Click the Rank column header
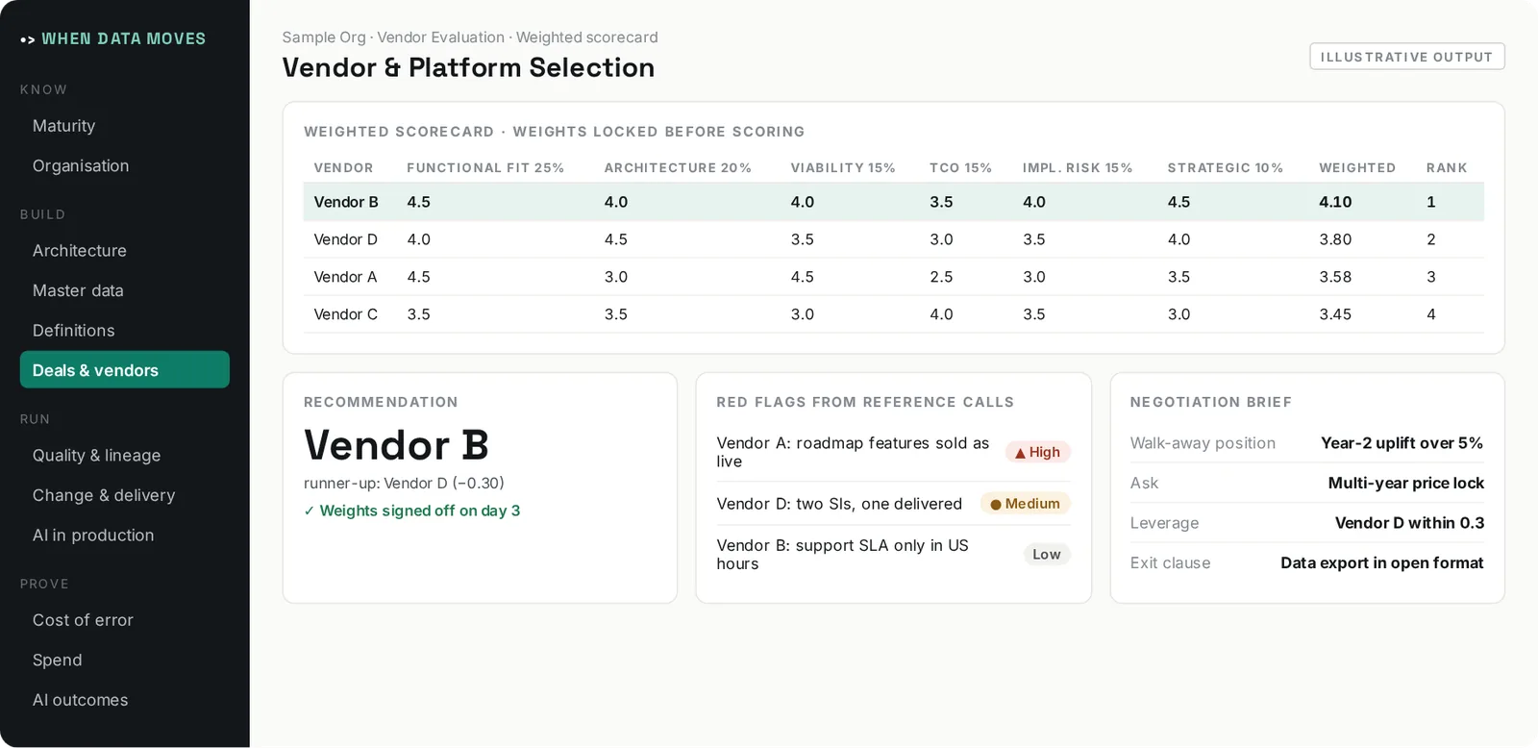 [x=1447, y=167]
